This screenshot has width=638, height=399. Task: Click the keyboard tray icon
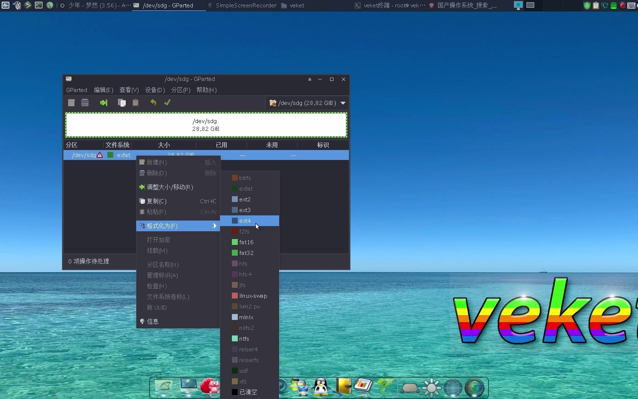(632, 6)
